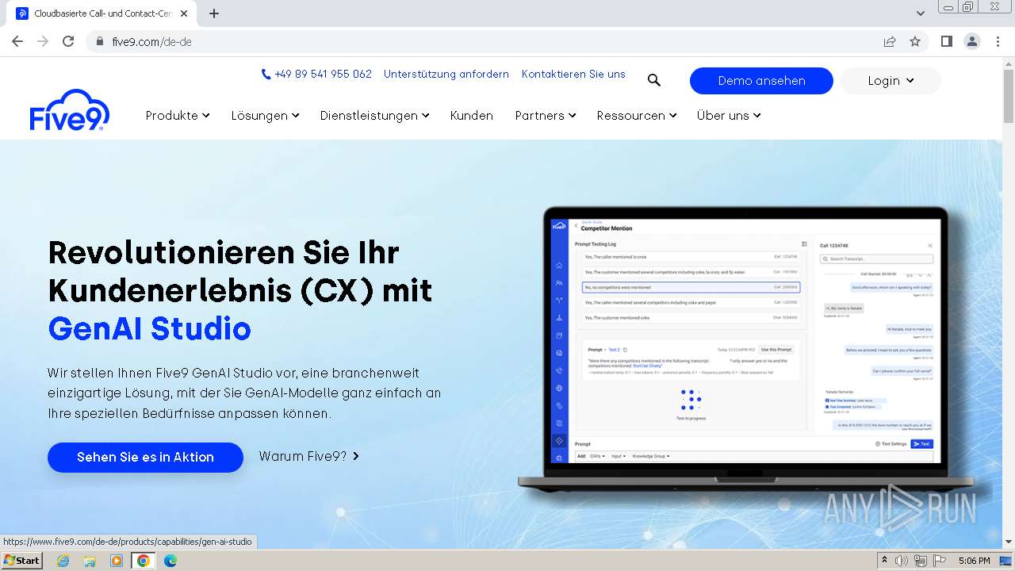
Task: Expand the Lösungen menu
Action: (x=266, y=116)
